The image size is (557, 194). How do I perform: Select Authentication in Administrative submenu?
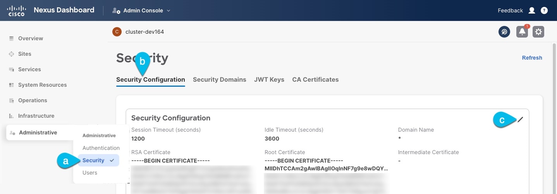[101, 148]
